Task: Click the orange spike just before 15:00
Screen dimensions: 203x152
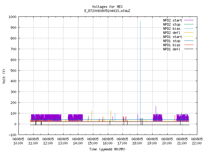Action: (91, 116)
